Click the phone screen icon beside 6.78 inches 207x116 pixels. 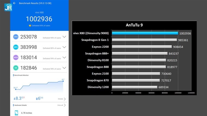coord(16,112)
